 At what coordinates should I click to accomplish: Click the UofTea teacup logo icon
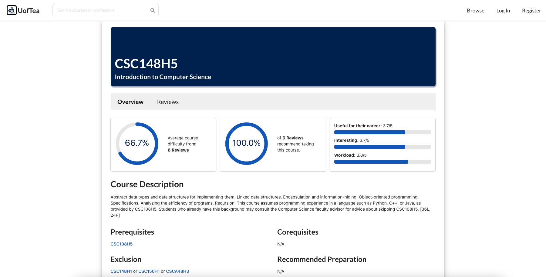click(x=12, y=10)
